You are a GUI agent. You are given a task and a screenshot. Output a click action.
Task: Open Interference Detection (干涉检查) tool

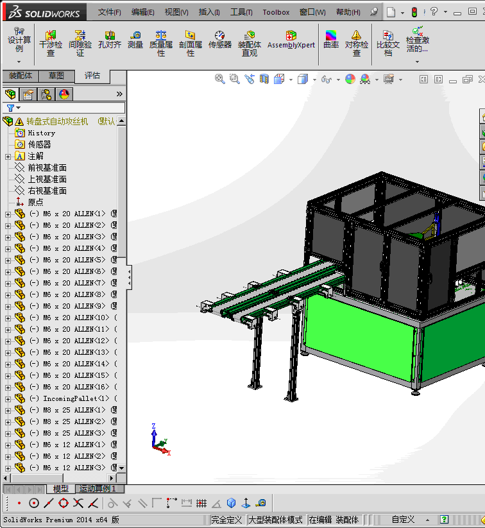pos(51,43)
